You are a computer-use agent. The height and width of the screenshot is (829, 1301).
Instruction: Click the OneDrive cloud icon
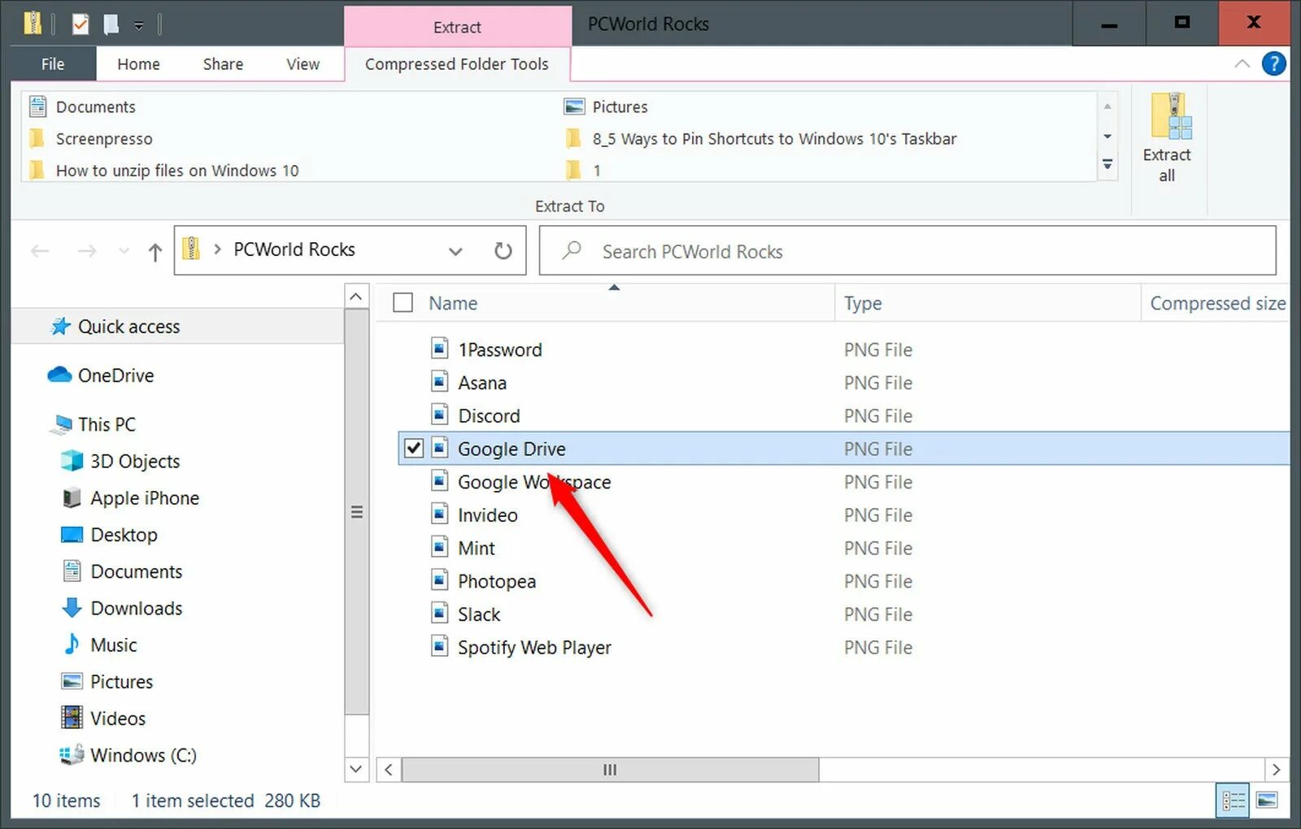(x=59, y=375)
